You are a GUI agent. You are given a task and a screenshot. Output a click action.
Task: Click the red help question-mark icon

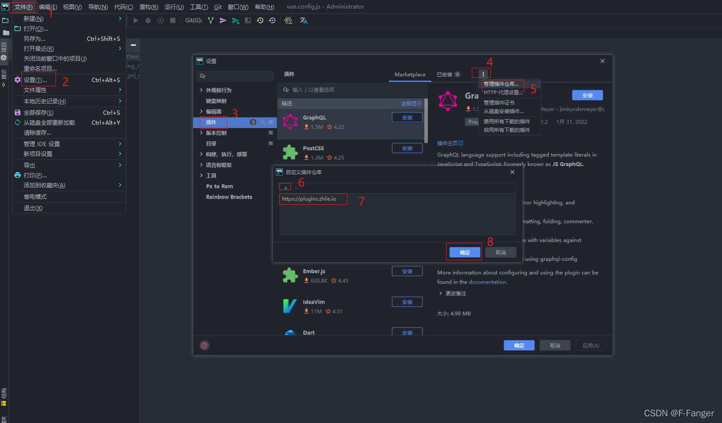205,345
